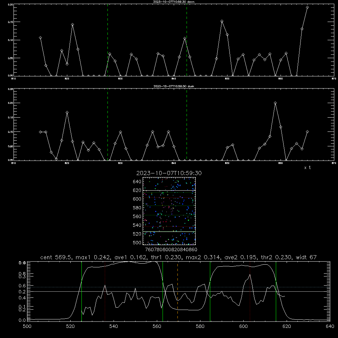The image size is (338, 338).
Task: Open the small detector image thumbnail
Action: 169,211
